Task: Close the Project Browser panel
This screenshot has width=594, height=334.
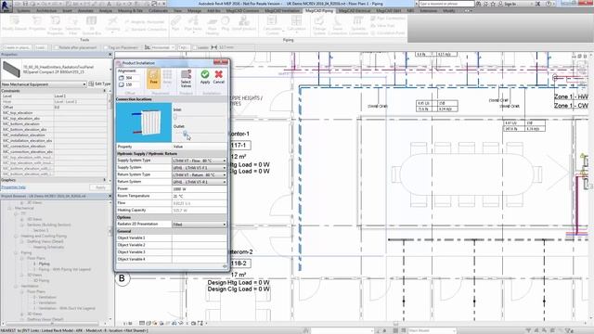Action: pos(110,196)
